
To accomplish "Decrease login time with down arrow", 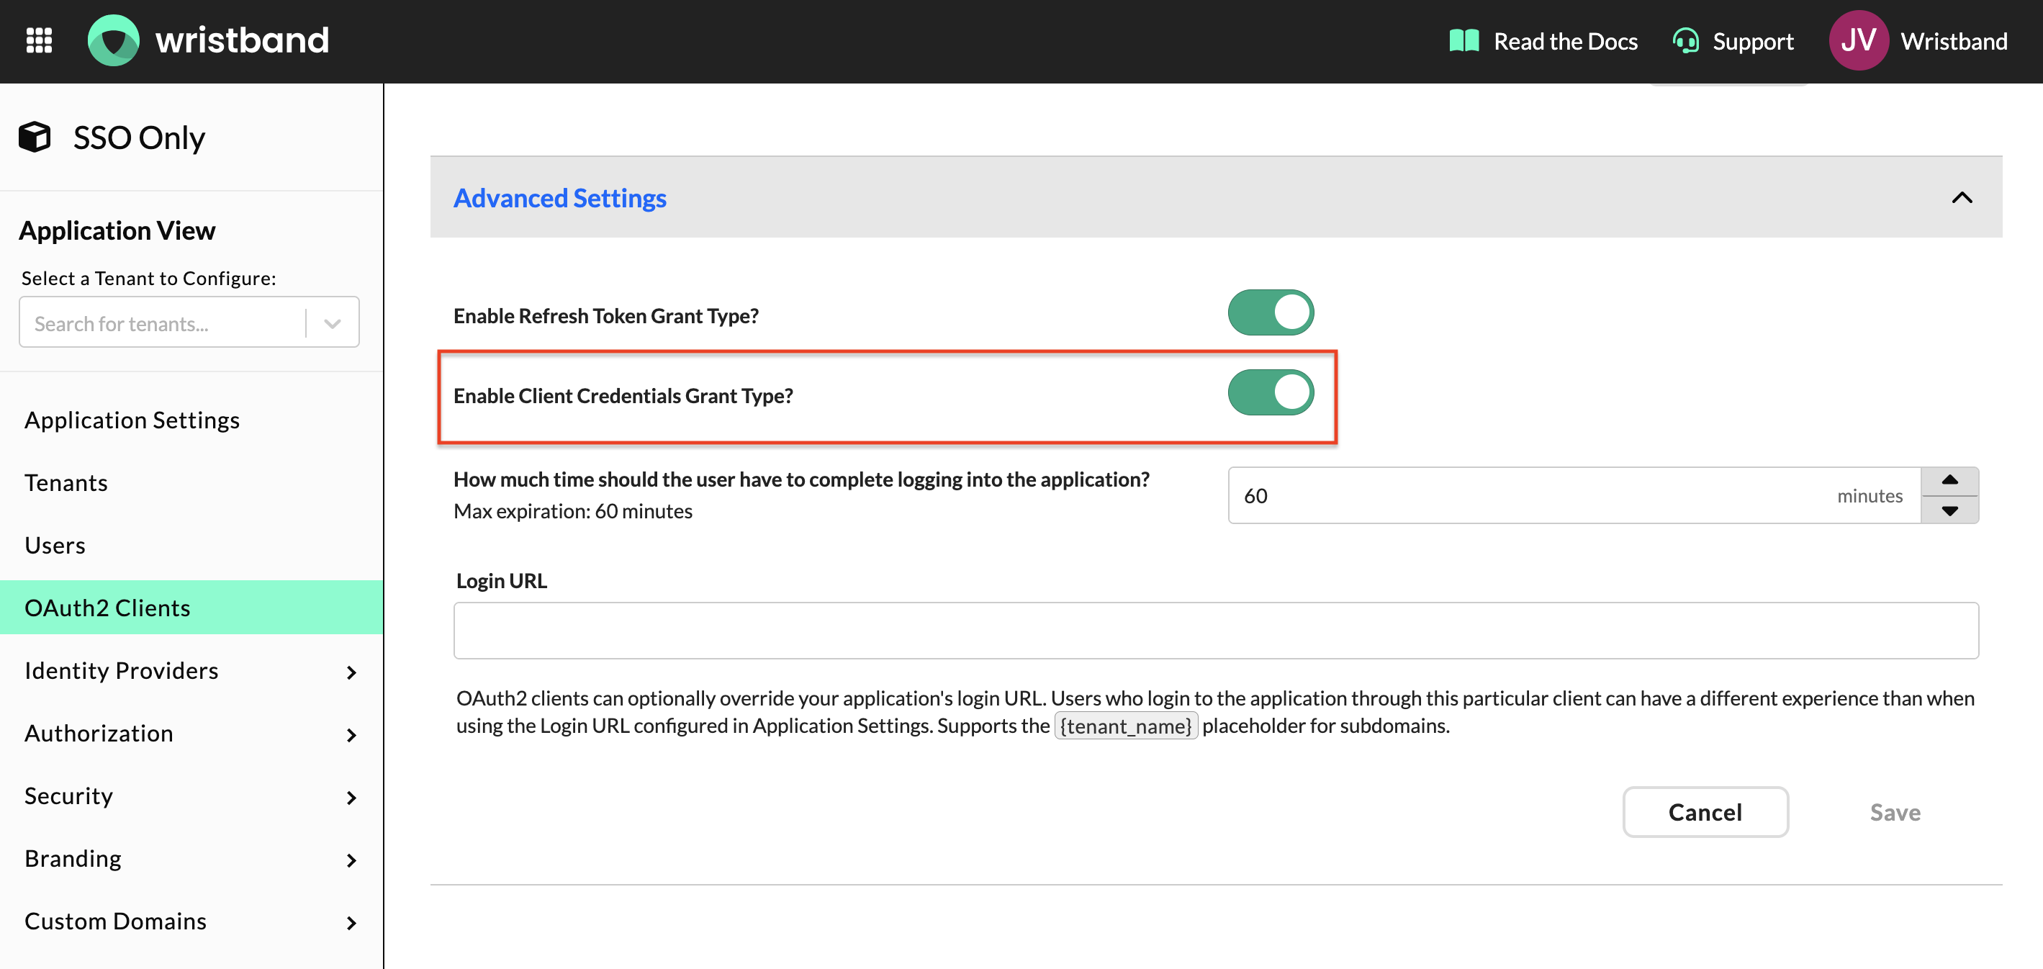I will 1949,510.
